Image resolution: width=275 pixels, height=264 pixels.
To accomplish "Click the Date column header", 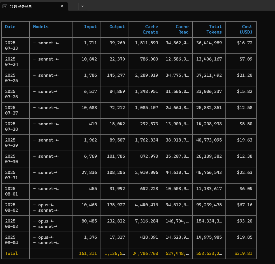I will 10,27.
